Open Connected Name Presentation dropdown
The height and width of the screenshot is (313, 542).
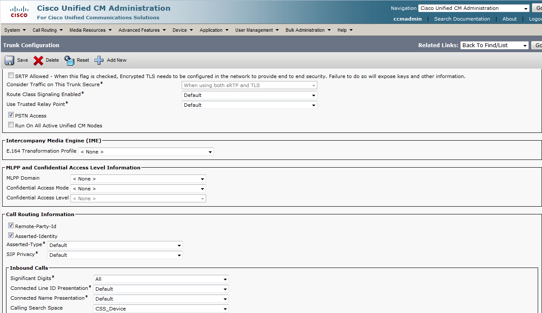pyautogui.click(x=161, y=299)
